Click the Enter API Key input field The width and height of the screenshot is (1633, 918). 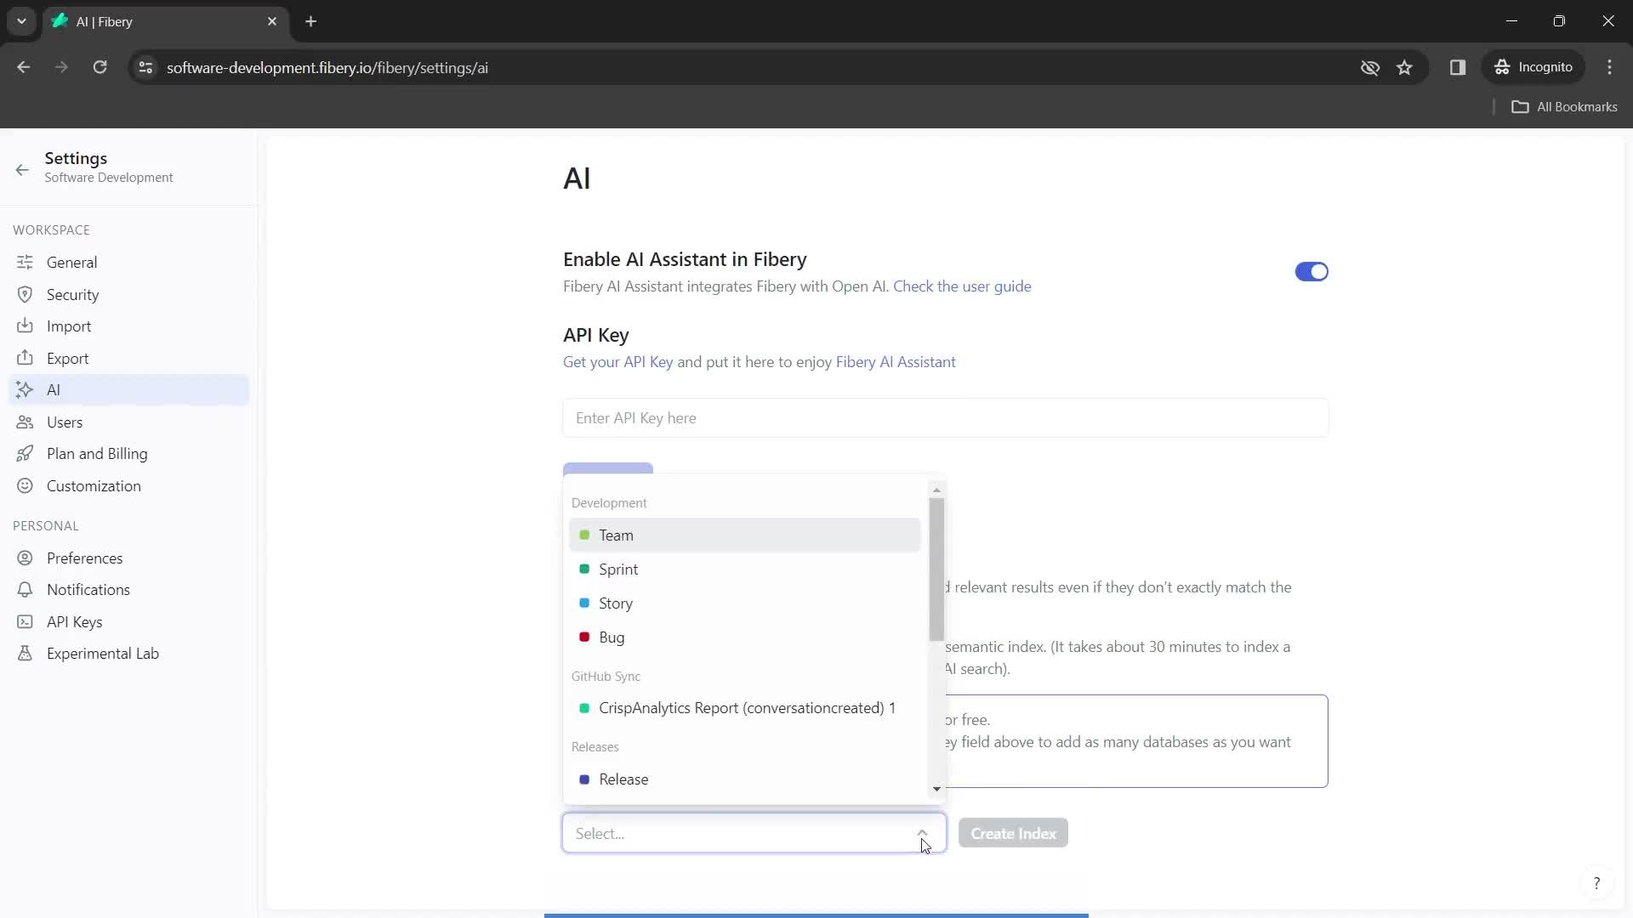[947, 417]
